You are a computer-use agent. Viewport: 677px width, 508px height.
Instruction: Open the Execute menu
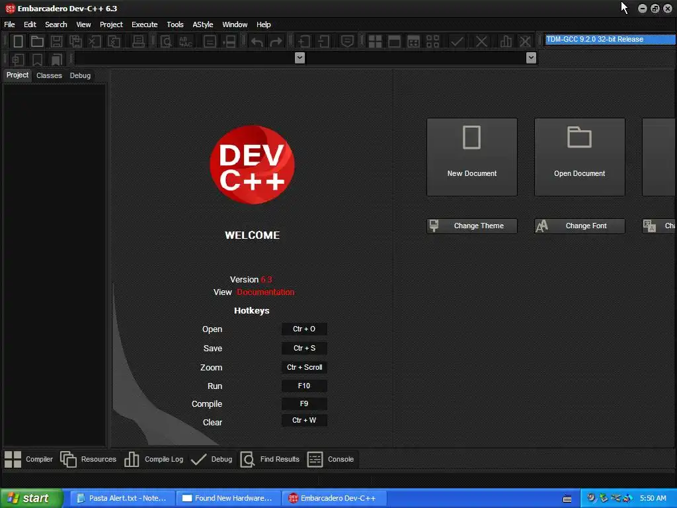tap(145, 24)
